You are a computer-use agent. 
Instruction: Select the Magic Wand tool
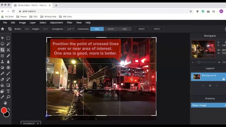8,44
